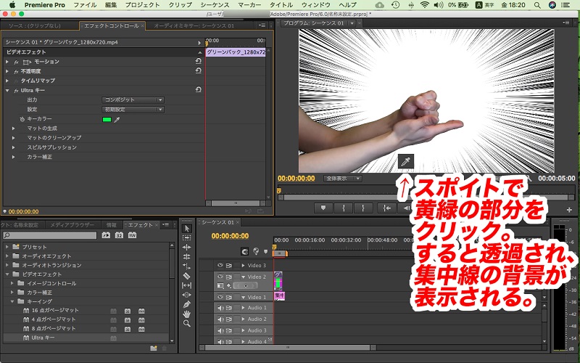Select the Ripple Edit tool
This screenshot has width=580, height=363.
point(187,247)
